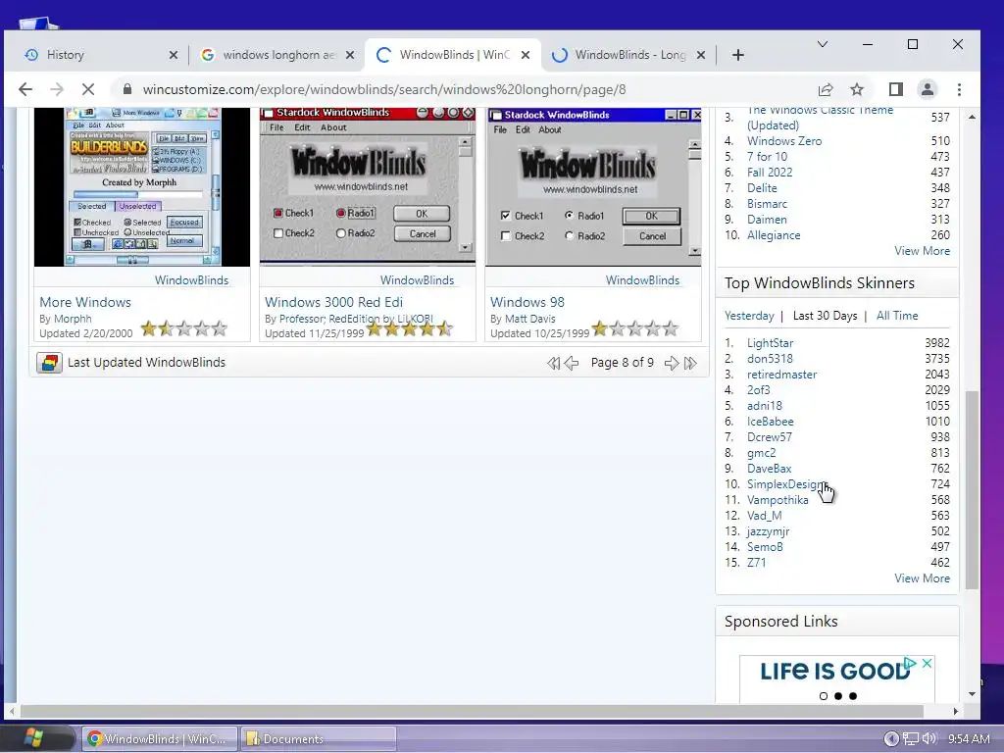Open the Windows 98 title link
This screenshot has height=753, width=1004.
[x=527, y=302]
